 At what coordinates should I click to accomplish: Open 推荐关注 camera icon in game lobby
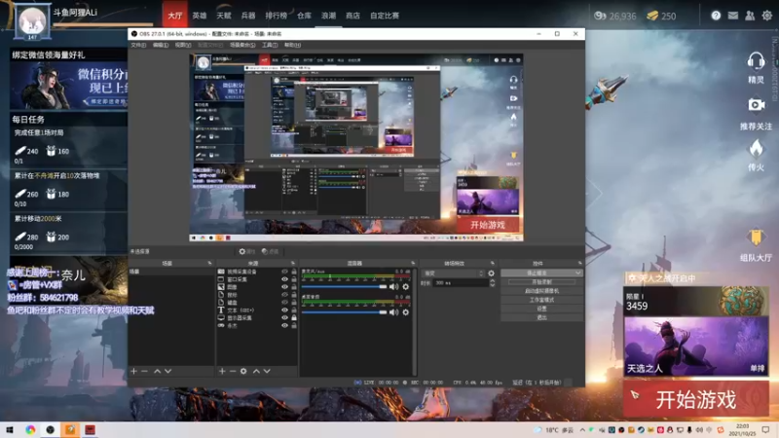[757, 105]
